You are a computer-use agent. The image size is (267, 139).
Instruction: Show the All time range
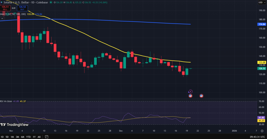pyautogui.click(x=39, y=137)
